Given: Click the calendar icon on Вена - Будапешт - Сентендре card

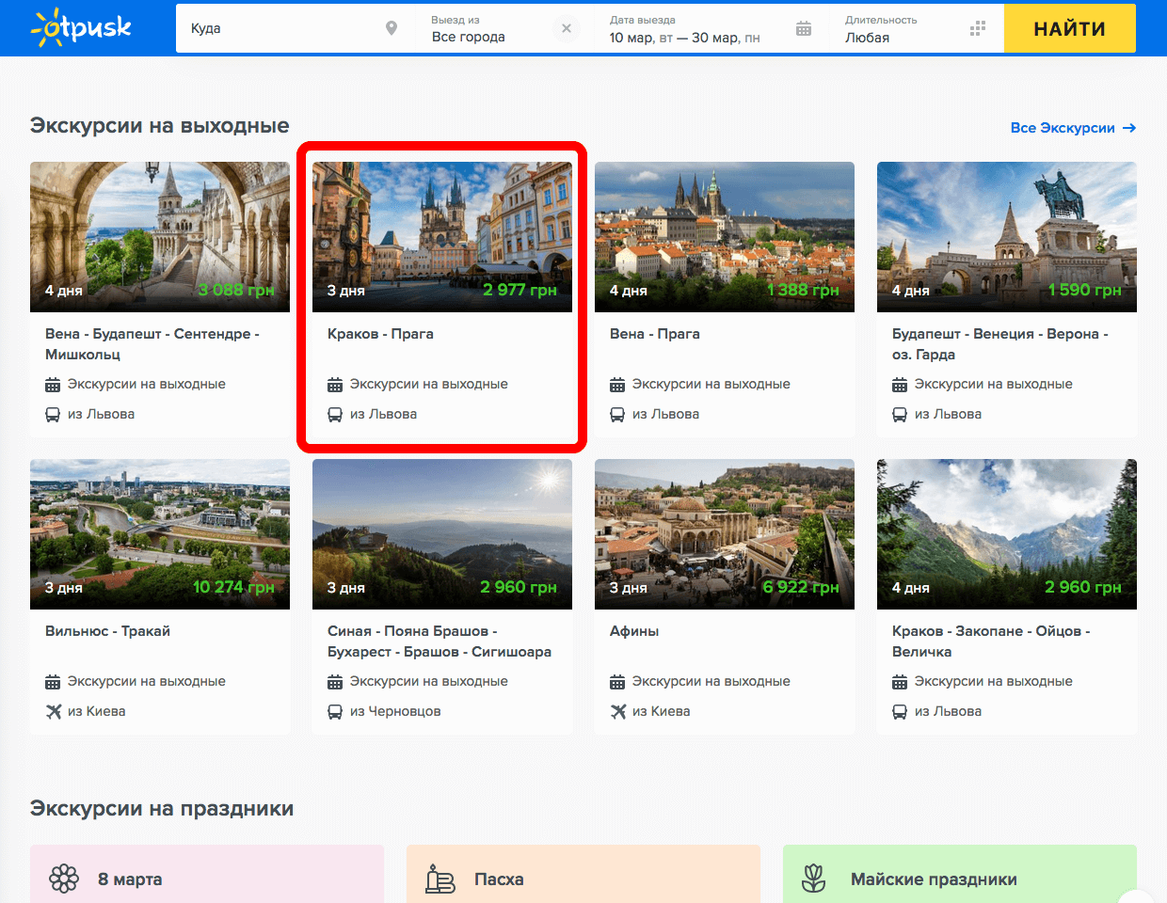Looking at the screenshot, I should (x=53, y=384).
